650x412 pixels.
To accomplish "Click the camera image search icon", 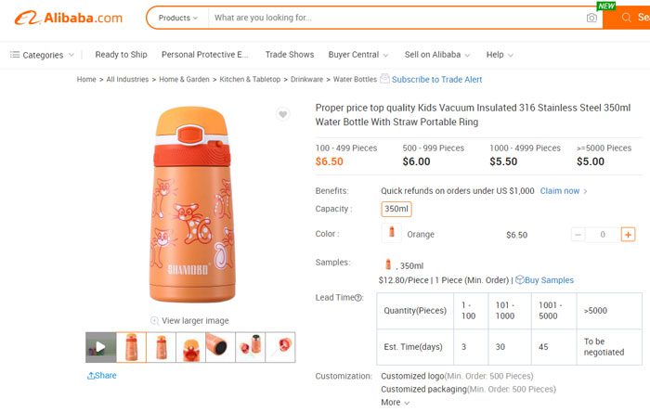I will click(591, 18).
